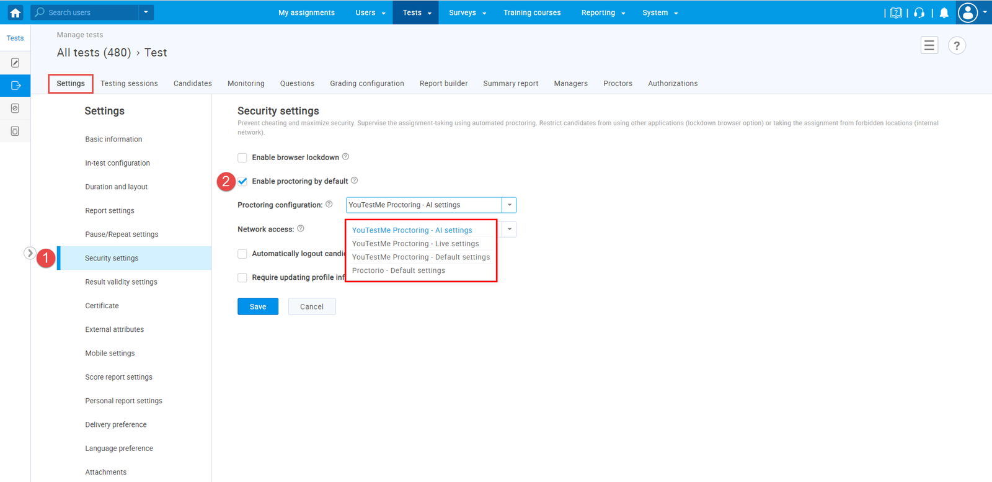992x482 pixels.
Task: Click the home icon in top bar
Action: click(15, 12)
